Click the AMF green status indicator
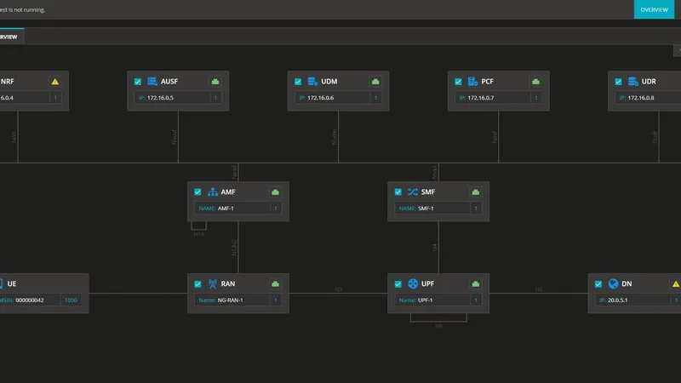Screen dimensions: 681x383 (275, 192)
